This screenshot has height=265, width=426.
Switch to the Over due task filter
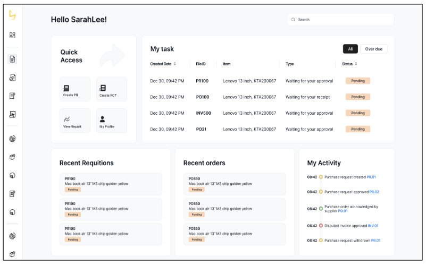[373, 49]
